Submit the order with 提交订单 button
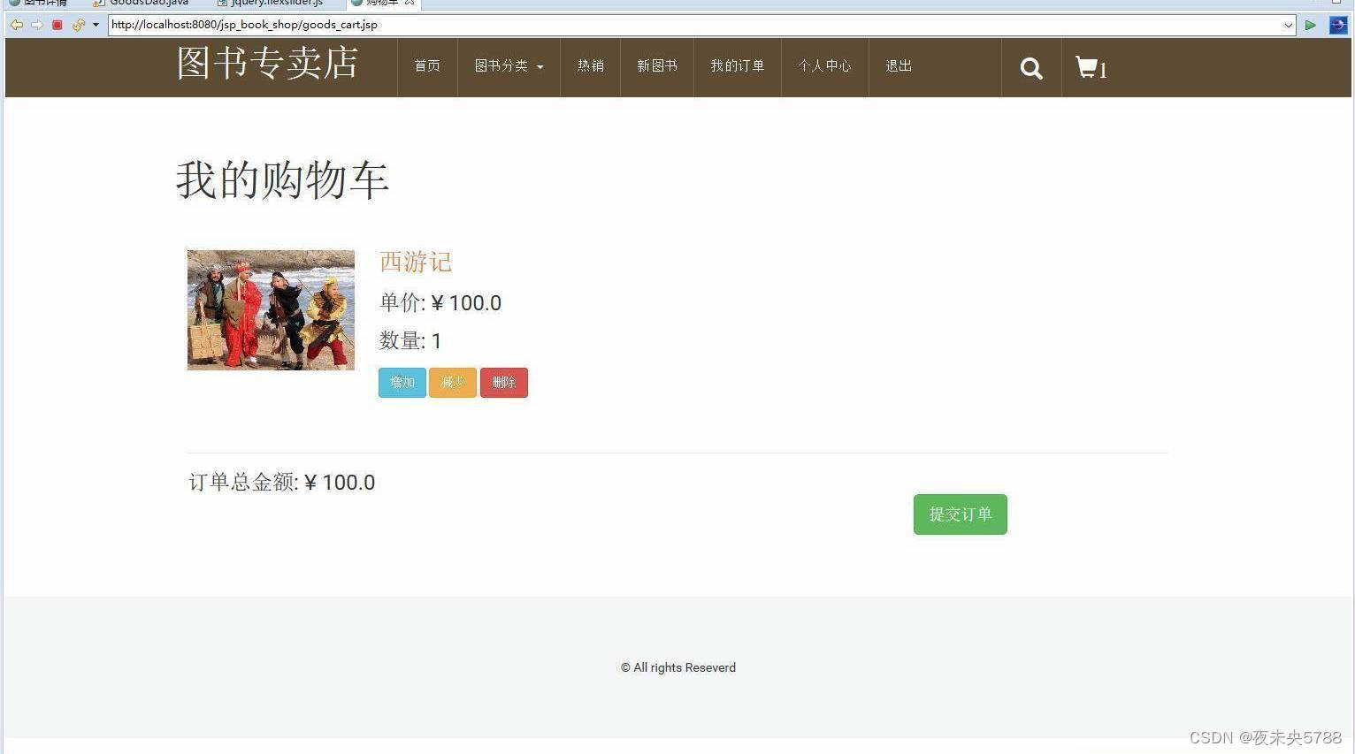The width and height of the screenshot is (1355, 754). (961, 514)
